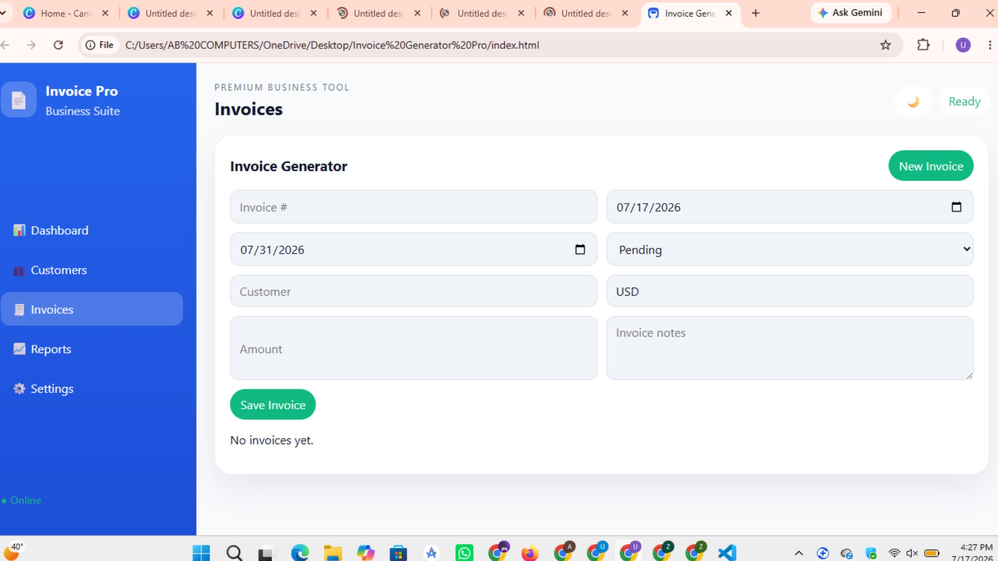Open Microsoft Store from the taskbar
Viewport: 998px width, 561px height.
(398, 553)
